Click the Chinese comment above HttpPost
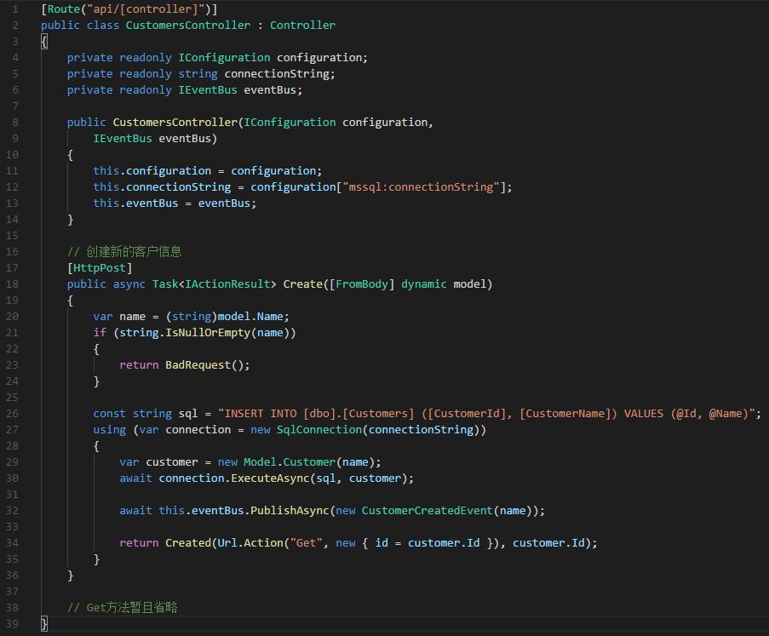This screenshot has width=769, height=636. pos(124,252)
